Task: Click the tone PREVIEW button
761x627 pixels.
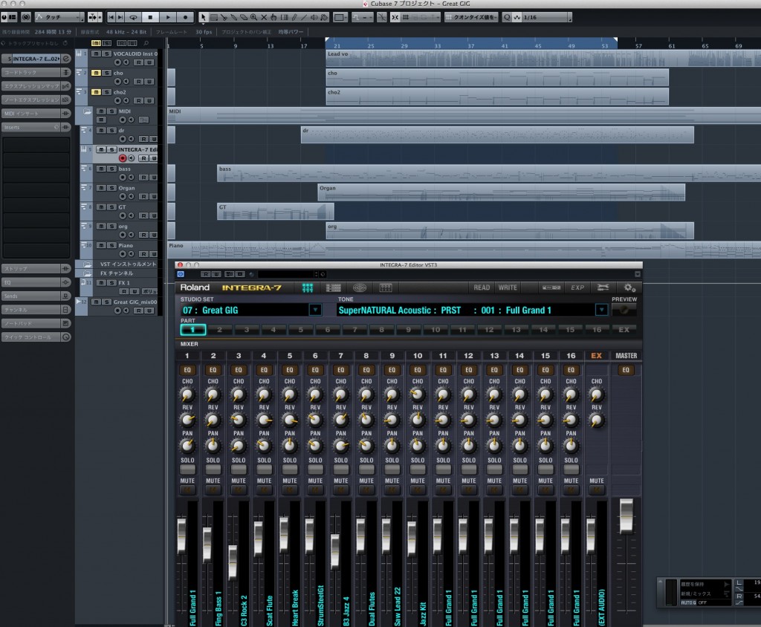Action: [624, 310]
